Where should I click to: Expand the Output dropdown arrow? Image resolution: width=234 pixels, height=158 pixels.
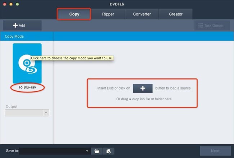click(46, 113)
